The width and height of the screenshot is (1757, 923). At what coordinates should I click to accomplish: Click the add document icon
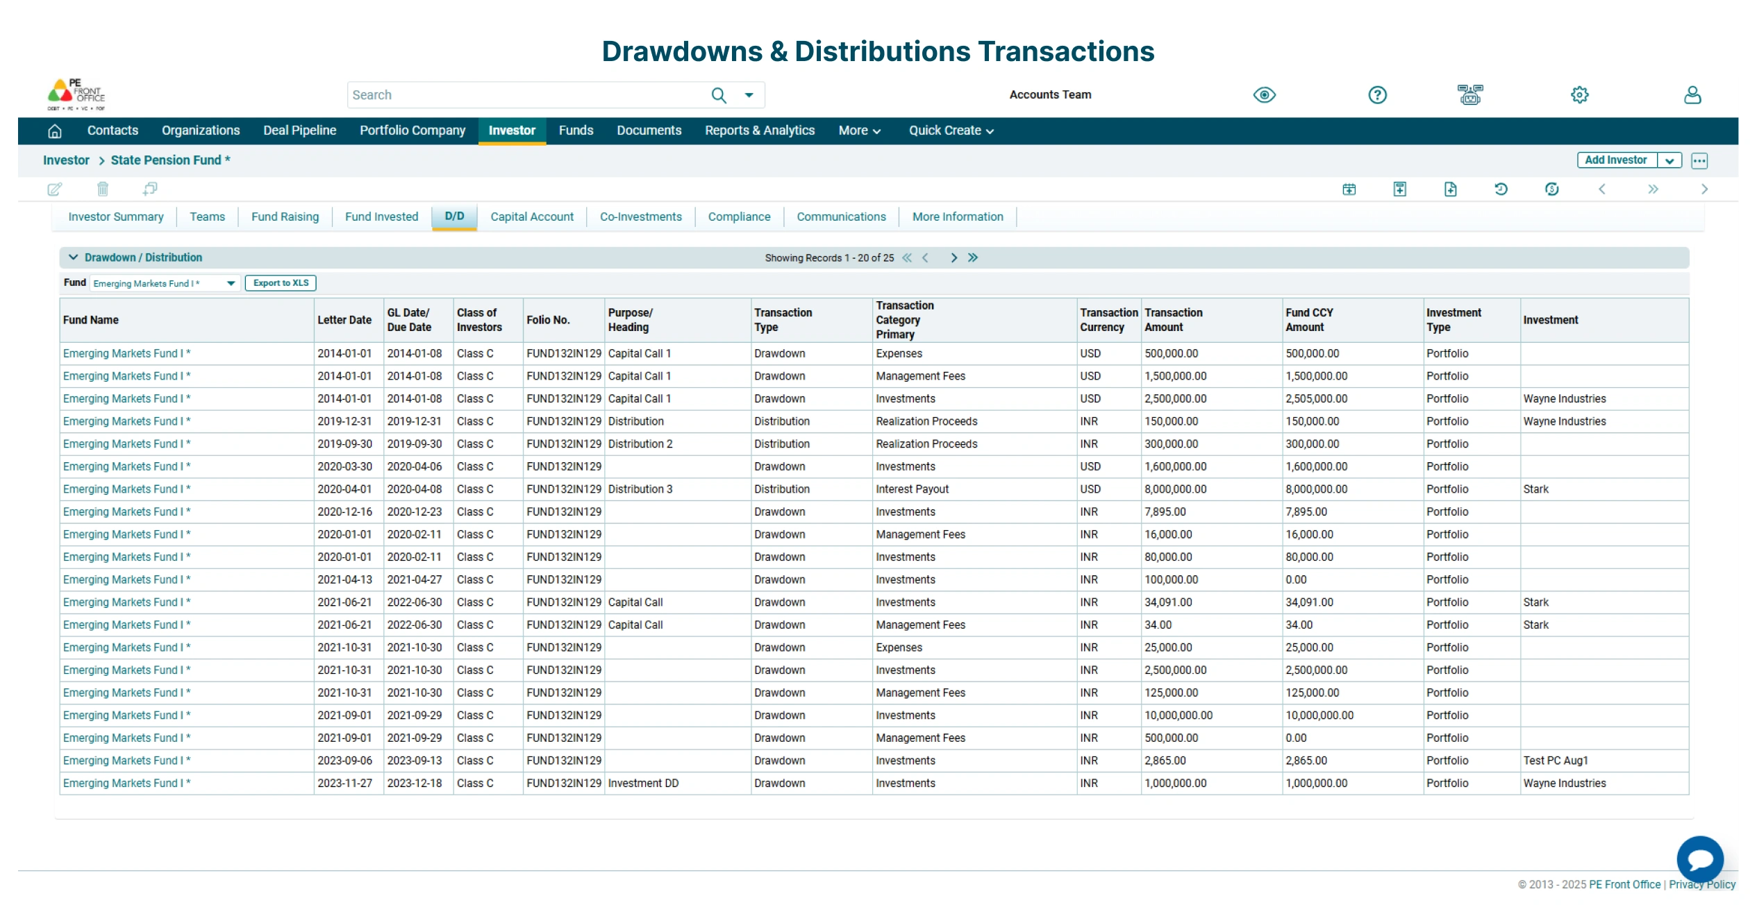(1451, 189)
